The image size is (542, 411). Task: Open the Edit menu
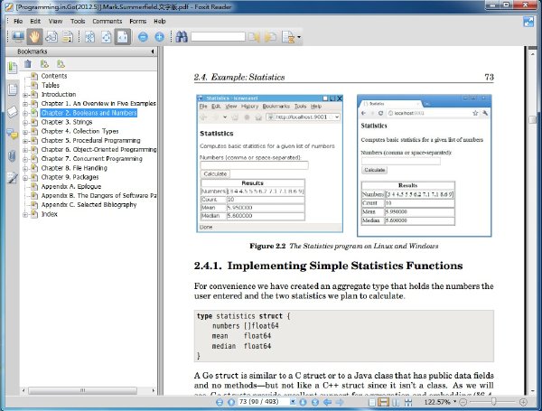35,21
